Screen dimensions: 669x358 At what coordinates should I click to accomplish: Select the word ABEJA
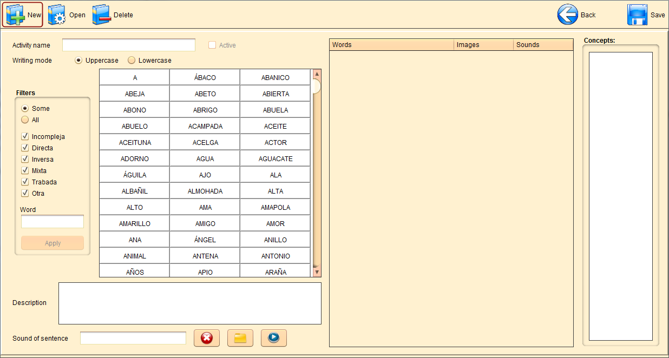click(x=134, y=94)
